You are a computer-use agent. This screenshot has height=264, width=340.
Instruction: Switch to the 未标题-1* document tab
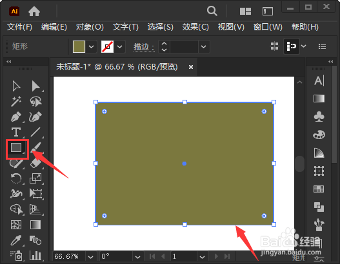(x=117, y=67)
